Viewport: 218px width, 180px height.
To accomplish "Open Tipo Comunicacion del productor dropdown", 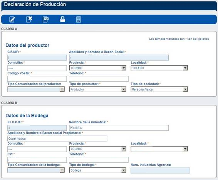I will pyautogui.click(x=36, y=89).
